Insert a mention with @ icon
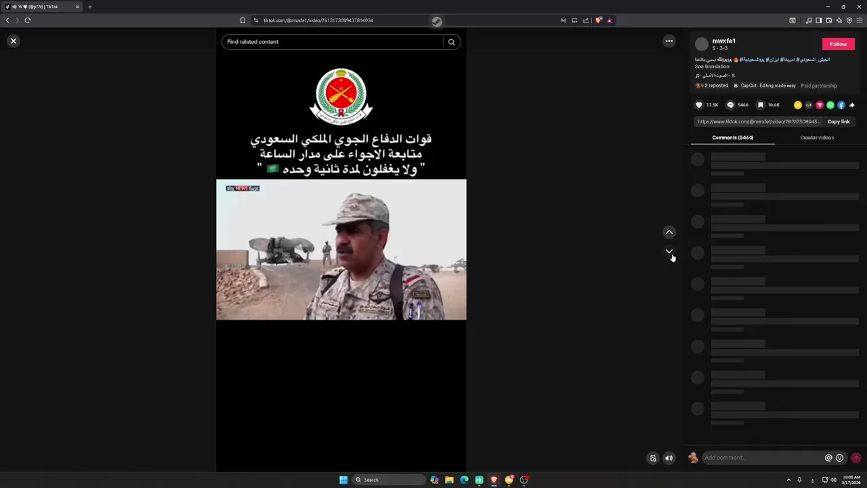Image resolution: width=867 pixels, height=488 pixels. tap(828, 458)
